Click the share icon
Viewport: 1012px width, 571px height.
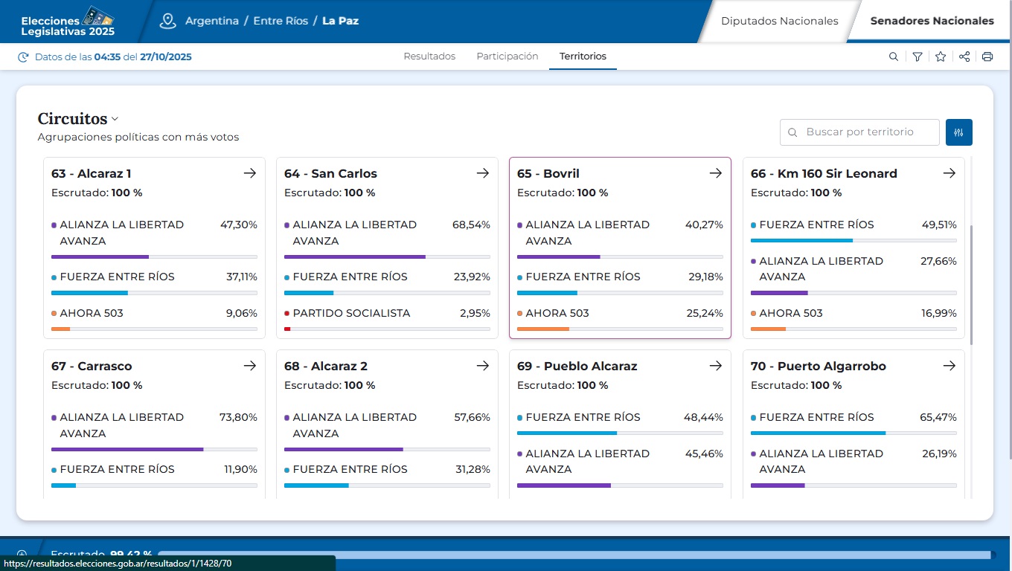point(964,57)
